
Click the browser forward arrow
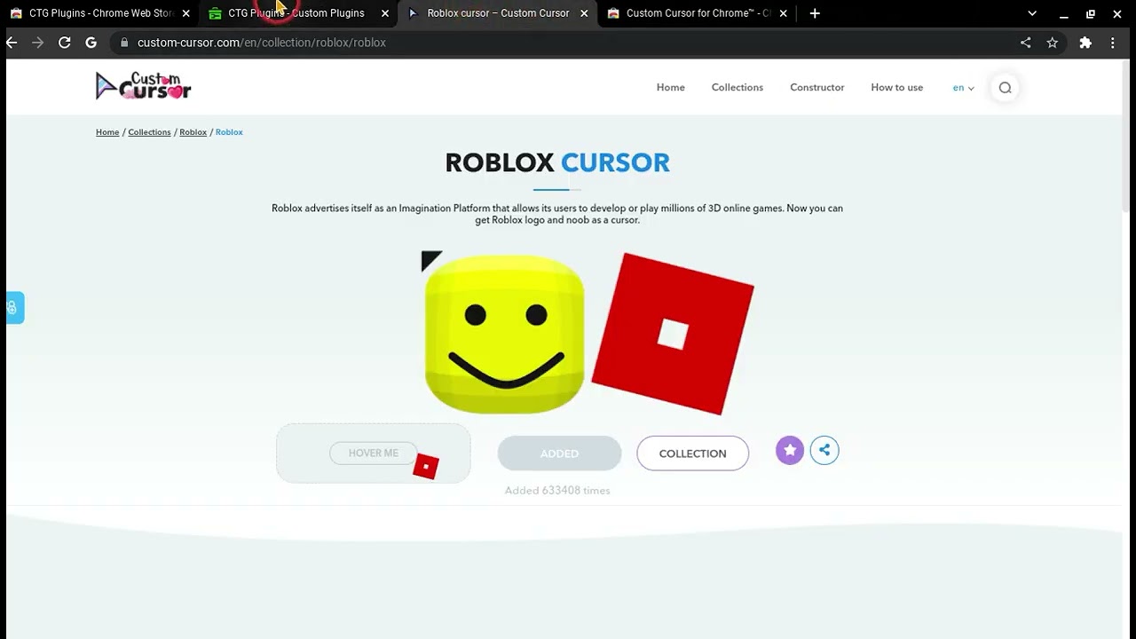coord(37,43)
